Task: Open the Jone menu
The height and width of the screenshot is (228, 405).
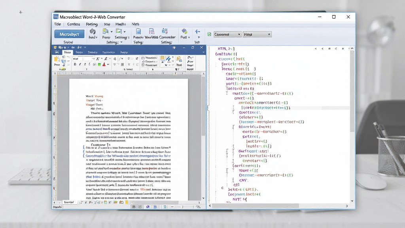Action: [107, 24]
